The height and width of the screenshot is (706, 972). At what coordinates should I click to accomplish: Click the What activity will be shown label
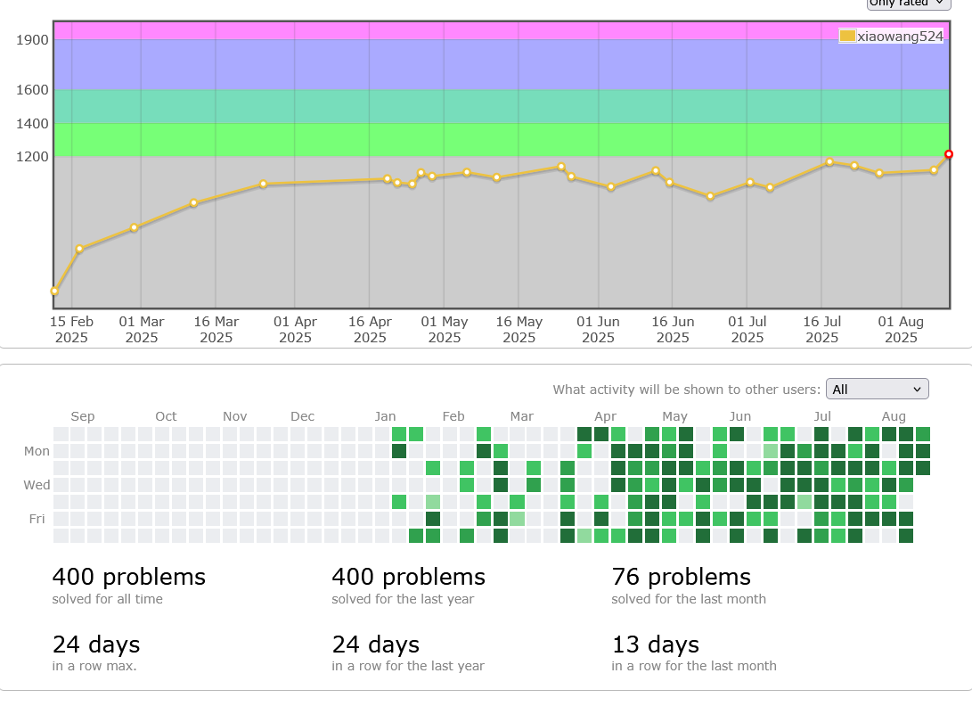click(686, 390)
